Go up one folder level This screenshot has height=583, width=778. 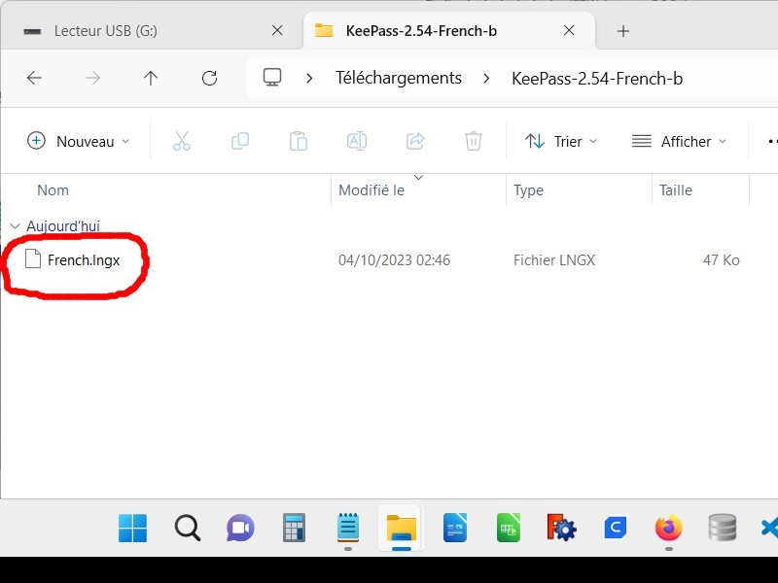(x=151, y=78)
